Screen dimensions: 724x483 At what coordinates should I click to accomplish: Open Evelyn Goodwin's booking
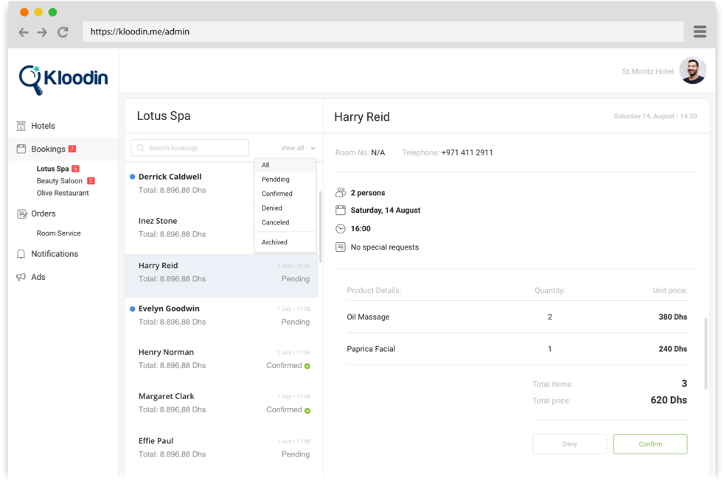click(222, 318)
